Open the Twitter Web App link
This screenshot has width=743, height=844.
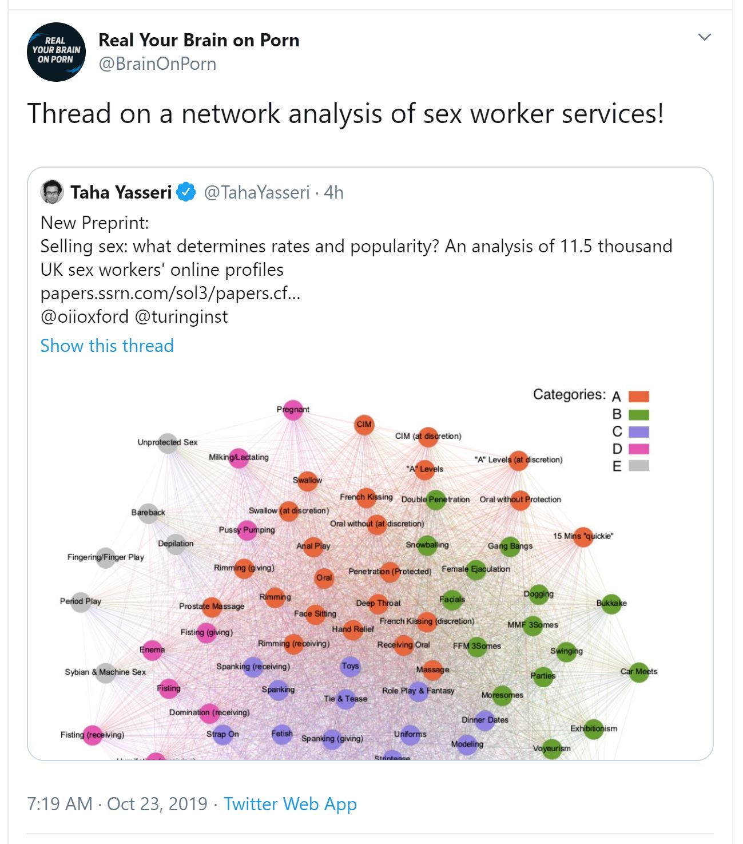click(290, 804)
